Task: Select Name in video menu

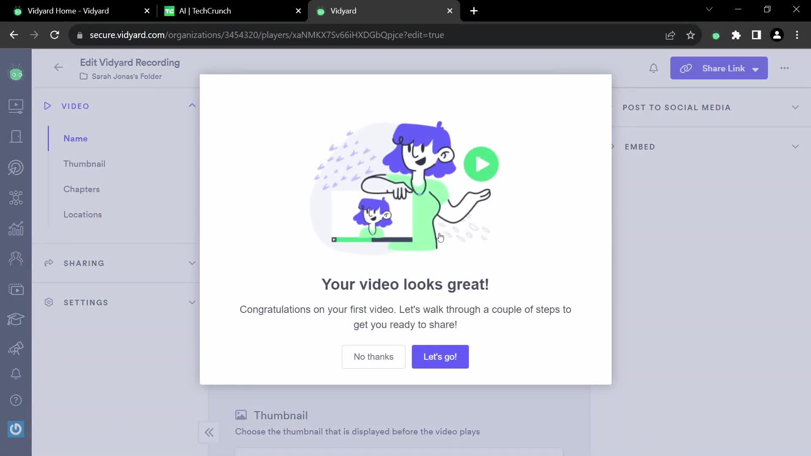Action: pyautogui.click(x=76, y=138)
